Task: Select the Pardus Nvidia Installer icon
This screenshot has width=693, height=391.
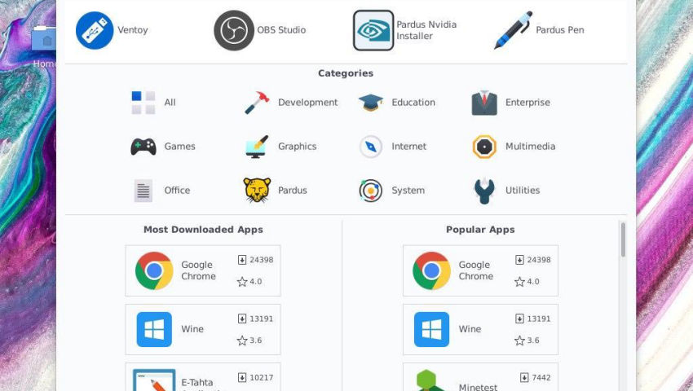Action: 373,30
